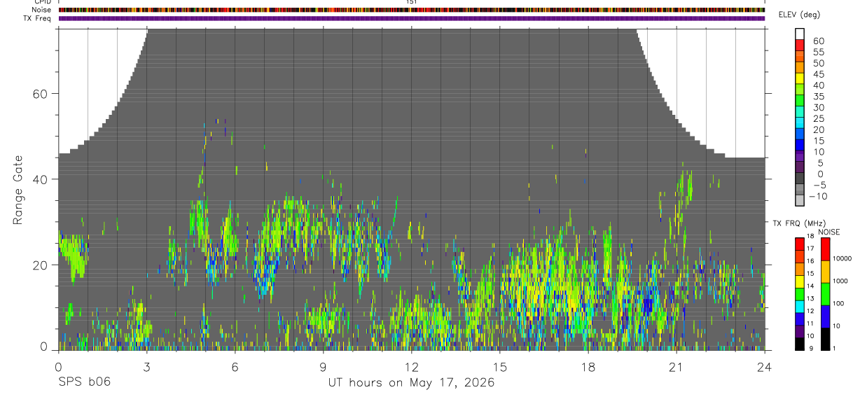Click the "TX Freq" strip label

(38, 18)
